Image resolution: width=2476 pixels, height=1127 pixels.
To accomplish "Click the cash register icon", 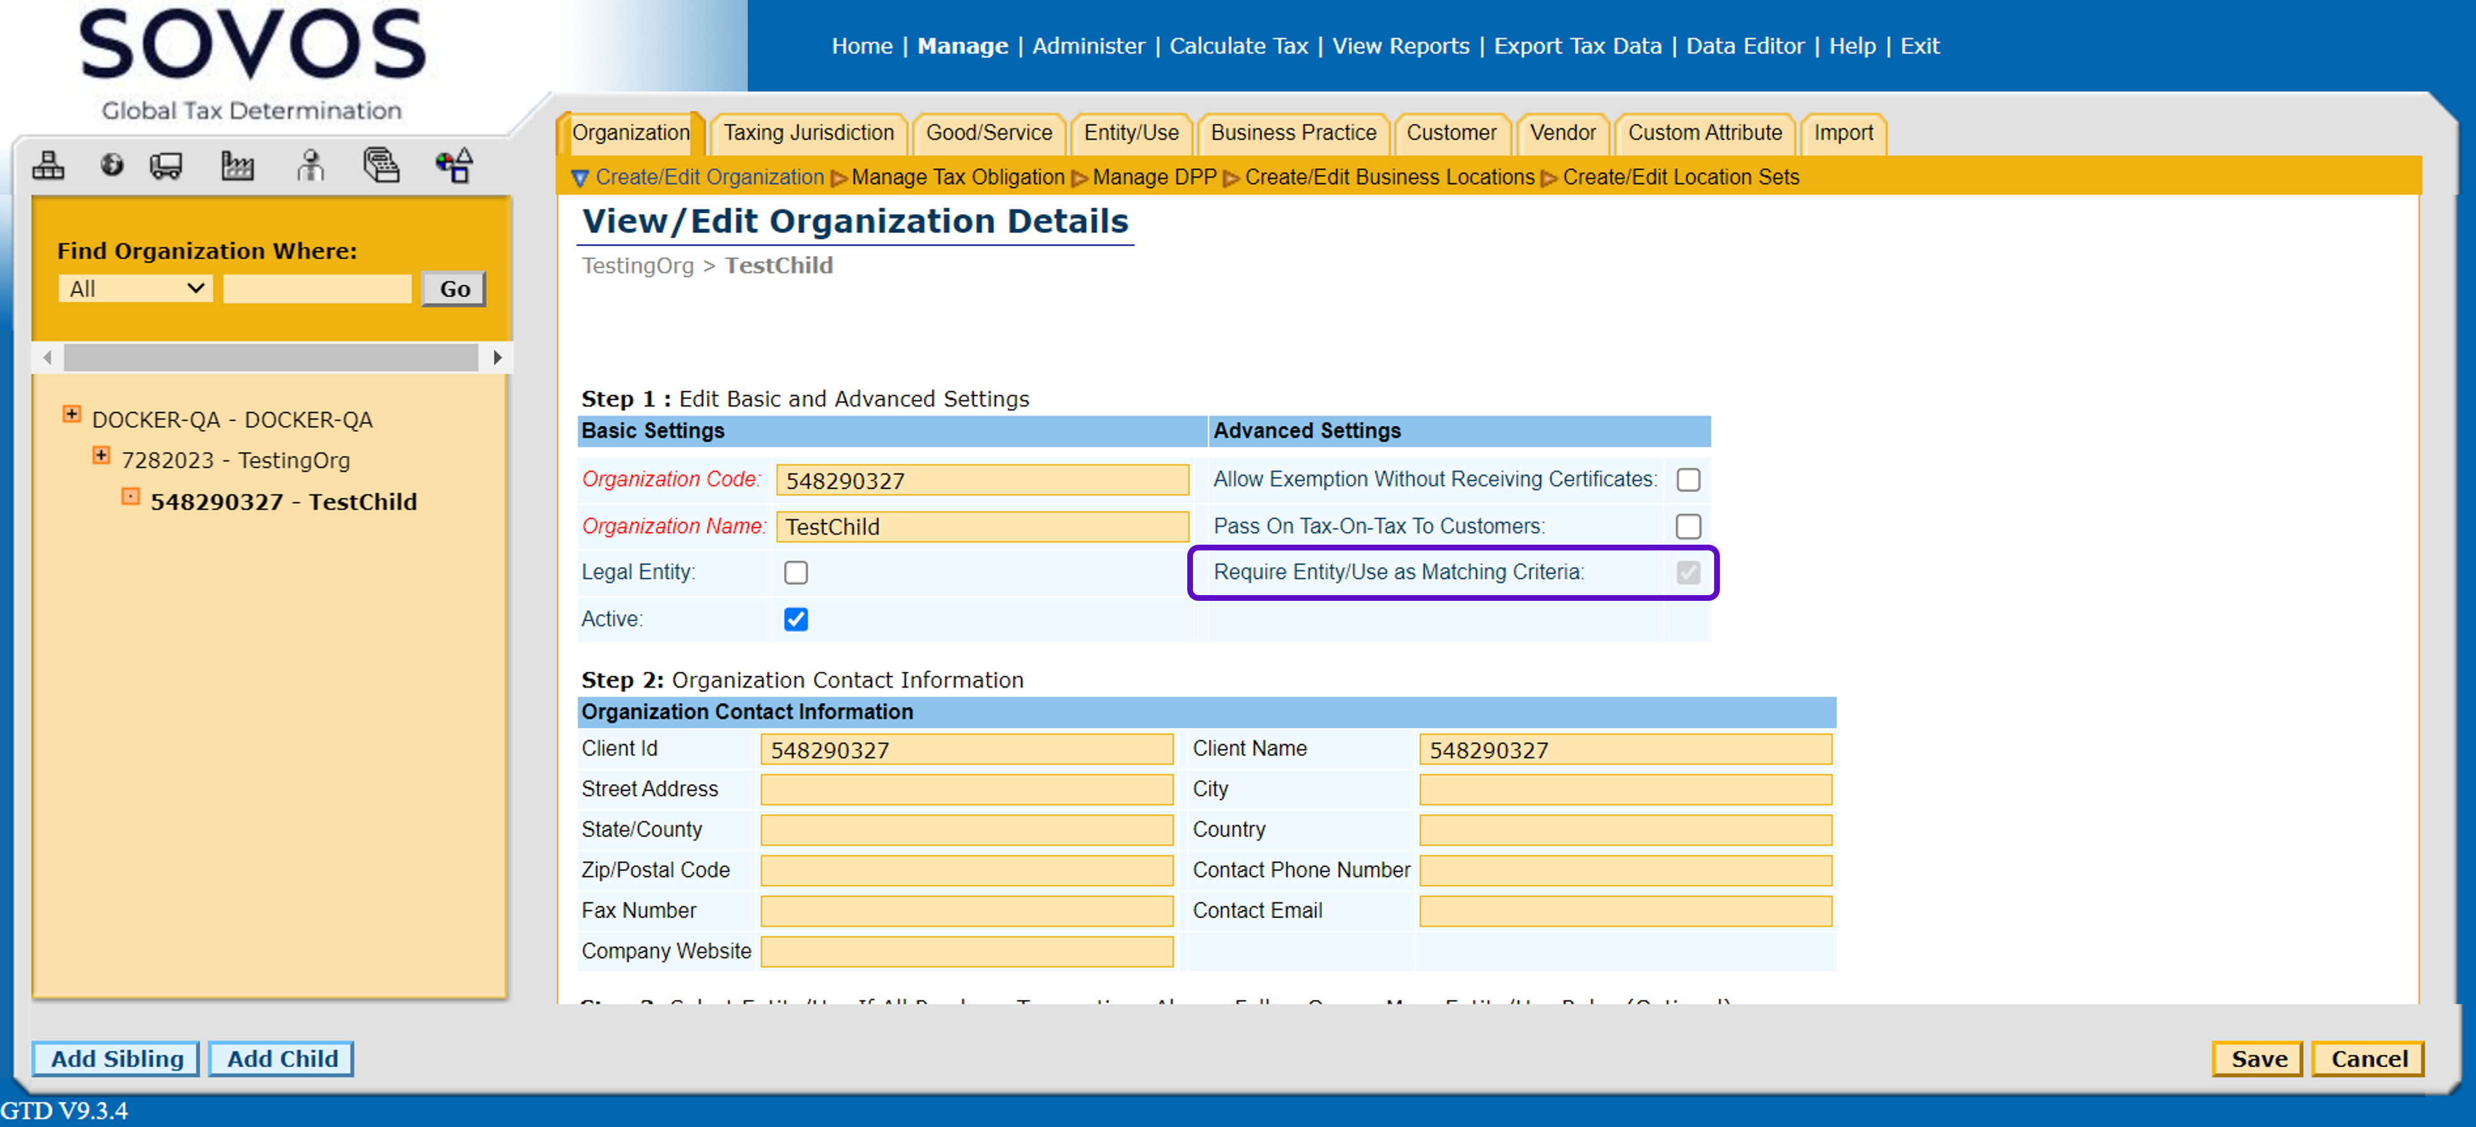I will [x=381, y=165].
